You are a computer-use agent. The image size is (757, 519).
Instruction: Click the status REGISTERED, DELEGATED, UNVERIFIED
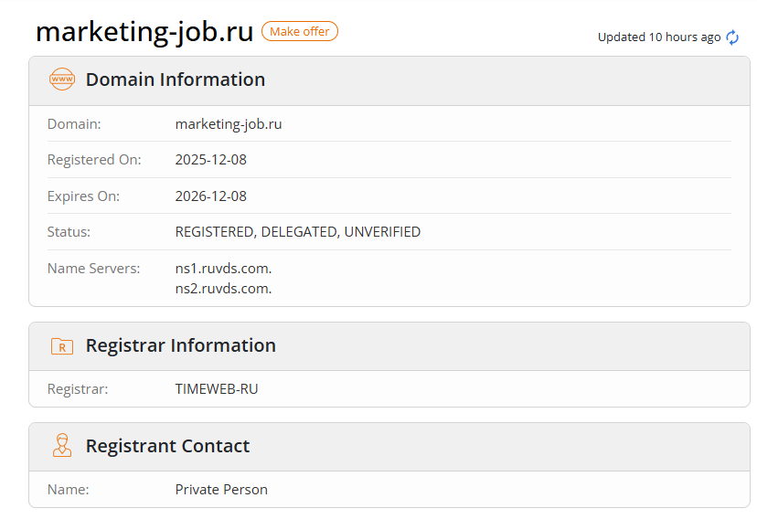point(298,232)
